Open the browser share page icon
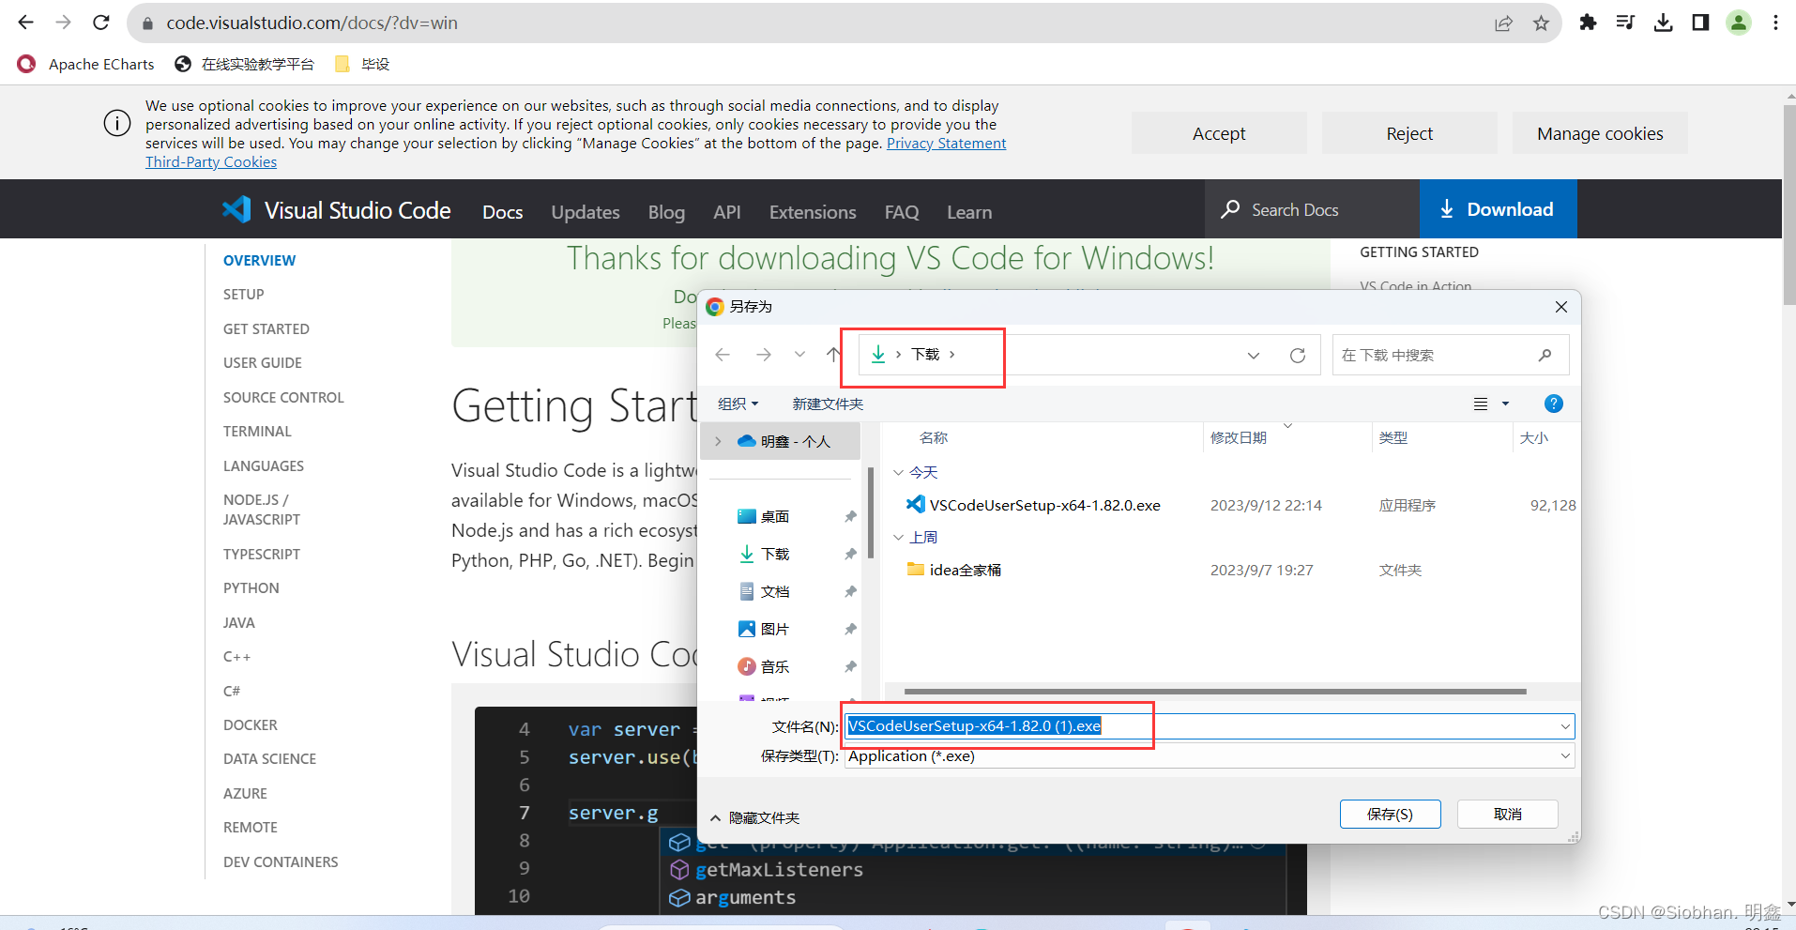Image resolution: width=1796 pixels, height=930 pixels. pyautogui.click(x=1503, y=23)
